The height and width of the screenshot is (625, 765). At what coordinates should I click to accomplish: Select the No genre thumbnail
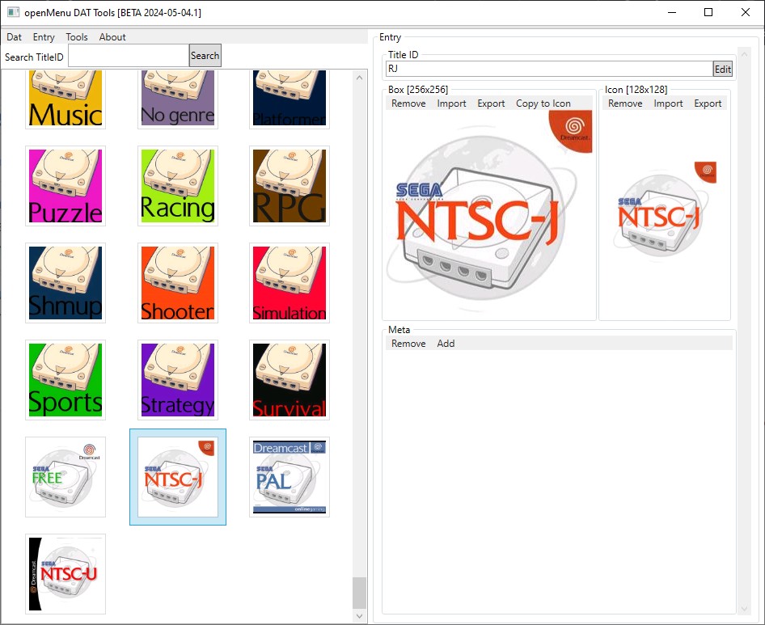click(178, 99)
